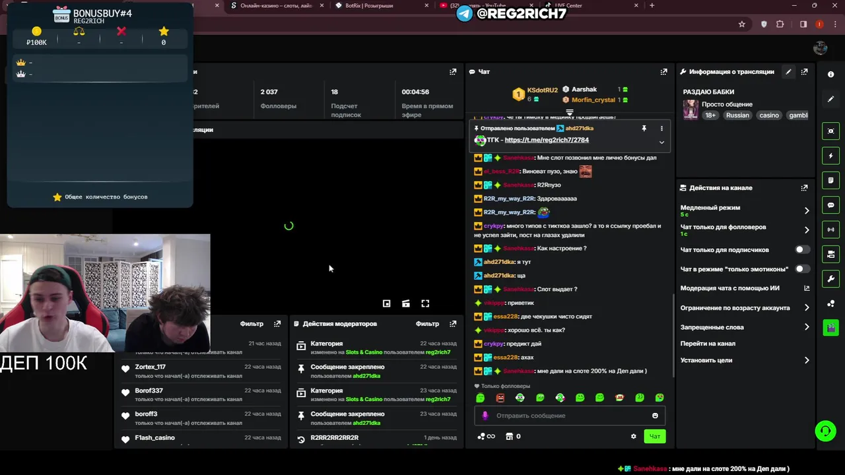The width and height of the screenshot is (845, 475).
Task: Click the green clapperboard icon in right sidebar
Action: (x=831, y=328)
